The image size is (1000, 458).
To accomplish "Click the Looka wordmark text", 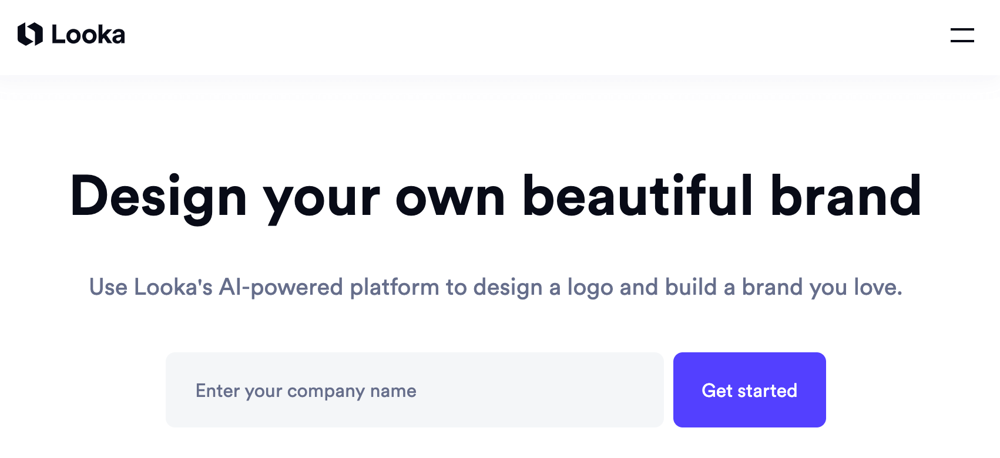I will [x=88, y=35].
